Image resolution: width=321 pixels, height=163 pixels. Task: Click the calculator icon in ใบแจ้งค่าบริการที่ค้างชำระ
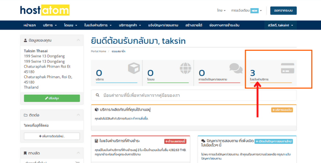[x=97, y=141]
